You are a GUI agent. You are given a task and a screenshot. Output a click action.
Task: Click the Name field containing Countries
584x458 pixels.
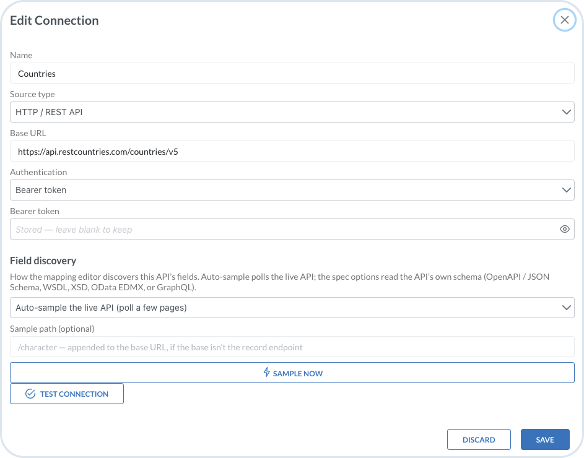point(292,74)
